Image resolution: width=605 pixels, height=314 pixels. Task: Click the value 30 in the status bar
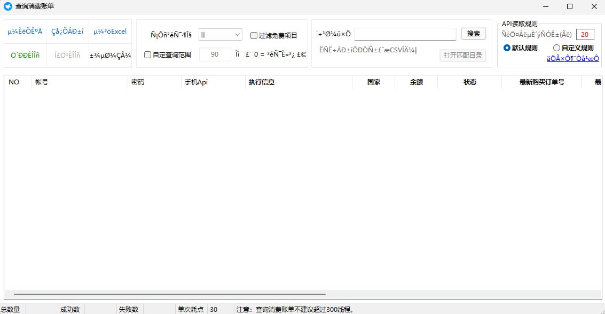pos(214,309)
